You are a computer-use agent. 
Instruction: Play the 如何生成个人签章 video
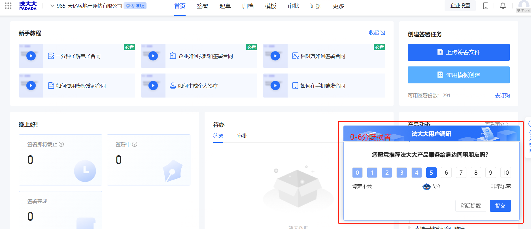[x=153, y=85]
